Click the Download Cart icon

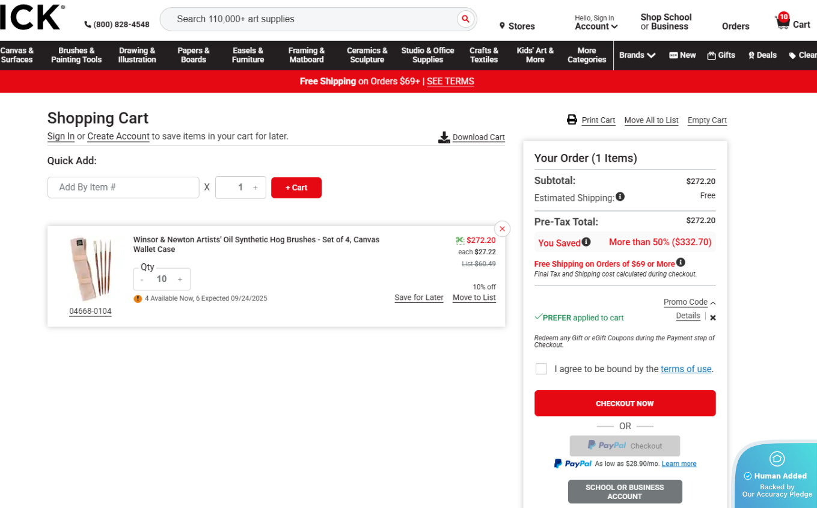(x=444, y=138)
